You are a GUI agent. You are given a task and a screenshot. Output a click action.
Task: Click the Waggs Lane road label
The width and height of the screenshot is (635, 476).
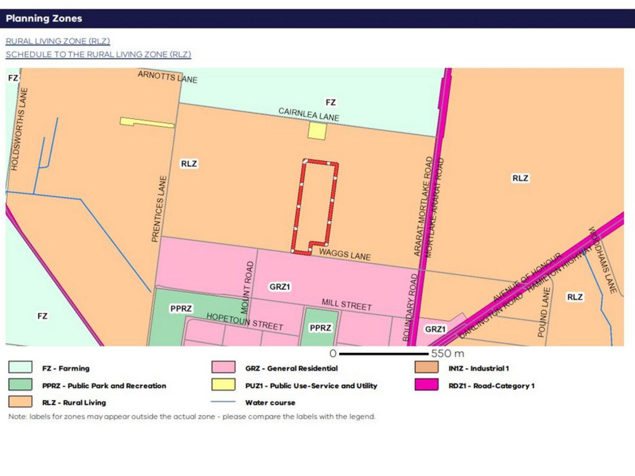tap(344, 255)
